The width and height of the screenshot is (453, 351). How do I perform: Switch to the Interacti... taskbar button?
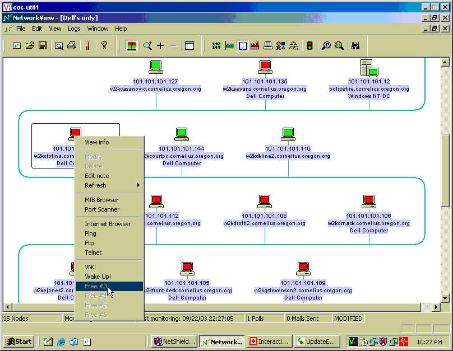270,342
